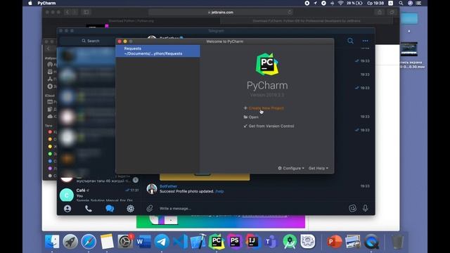Click the plus icon beside Create New Project
Image resolution: width=450 pixels, height=253 pixels.
pyautogui.click(x=245, y=108)
